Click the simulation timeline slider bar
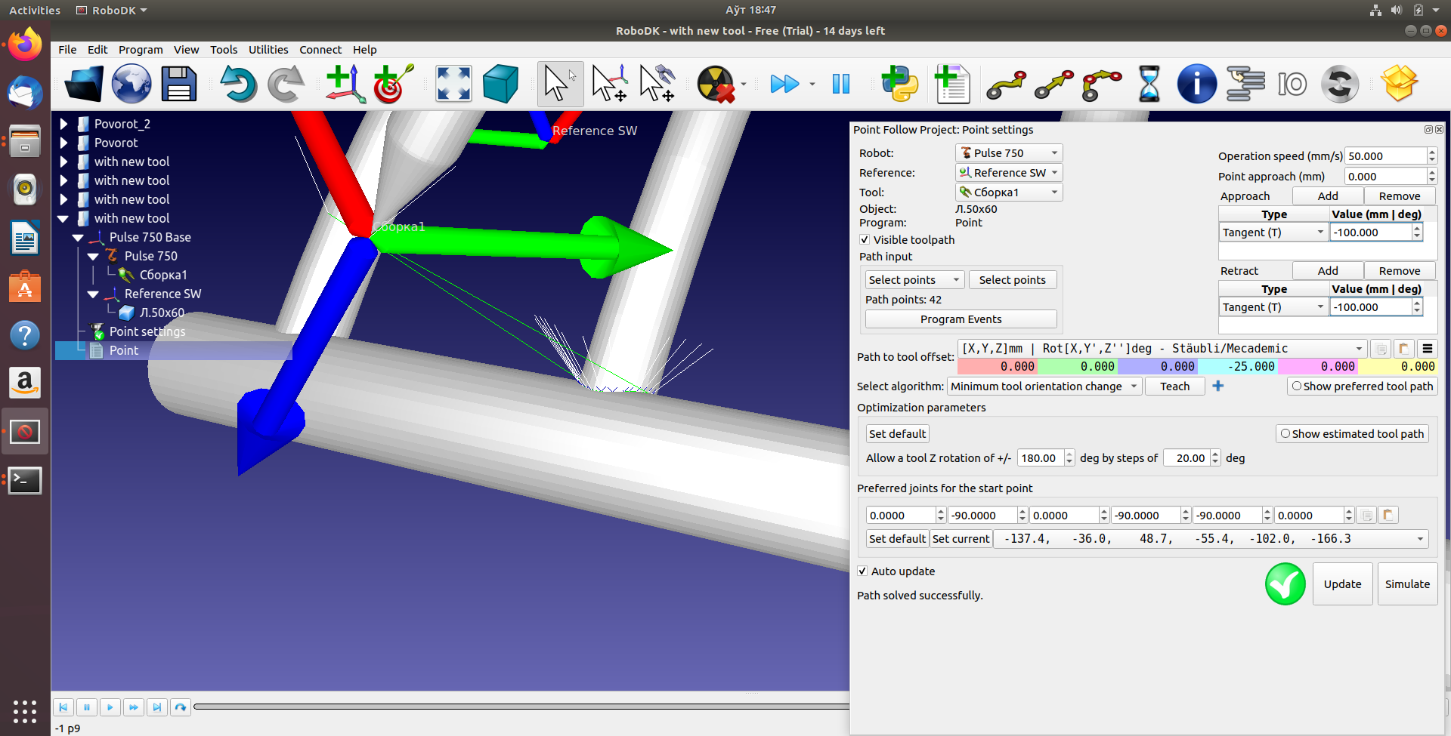1451x736 pixels. (x=521, y=707)
